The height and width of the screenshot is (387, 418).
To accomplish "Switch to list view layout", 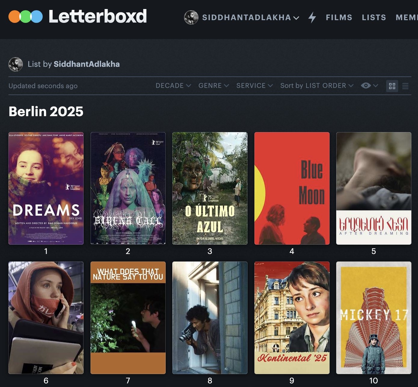I will click(x=405, y=86).
